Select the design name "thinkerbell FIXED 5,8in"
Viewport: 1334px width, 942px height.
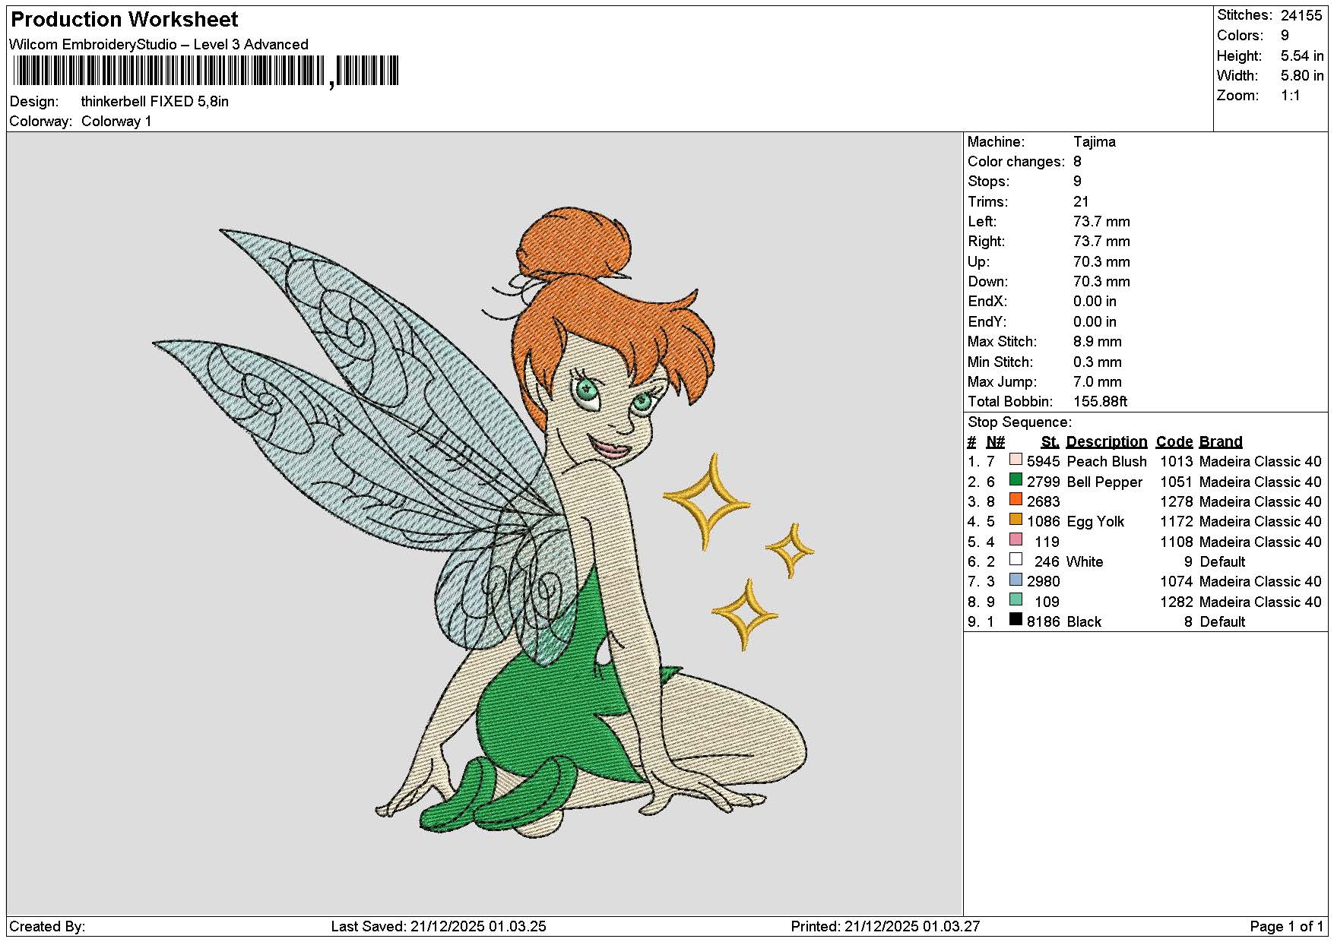[x=155, y=102]
